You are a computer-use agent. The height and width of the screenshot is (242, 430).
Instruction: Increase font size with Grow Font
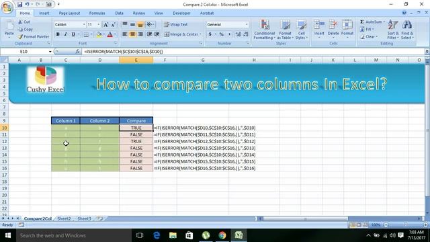pos(105,25)
